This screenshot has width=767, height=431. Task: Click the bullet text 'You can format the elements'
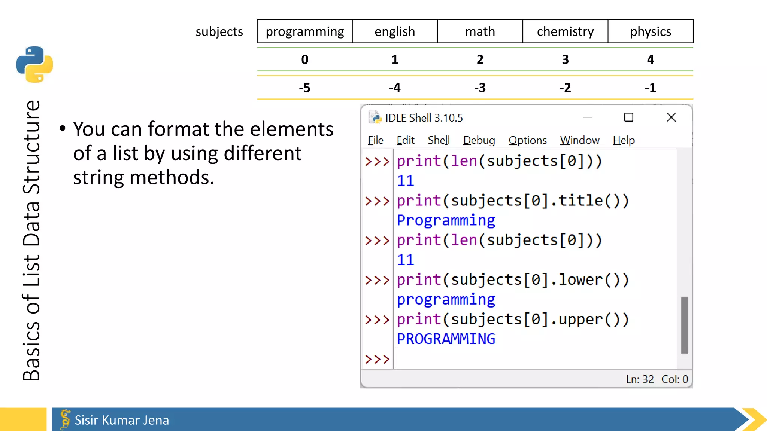click(203, 129)
